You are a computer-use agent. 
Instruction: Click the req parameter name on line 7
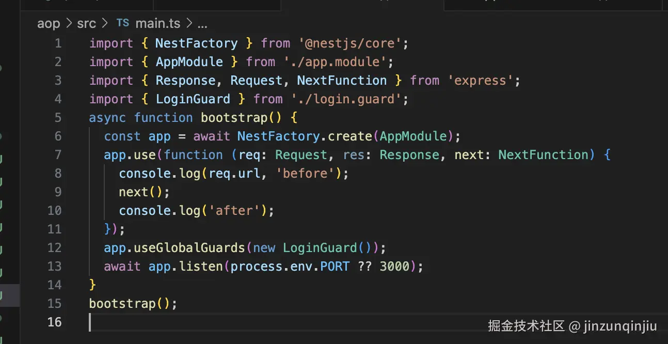[249, 155]
